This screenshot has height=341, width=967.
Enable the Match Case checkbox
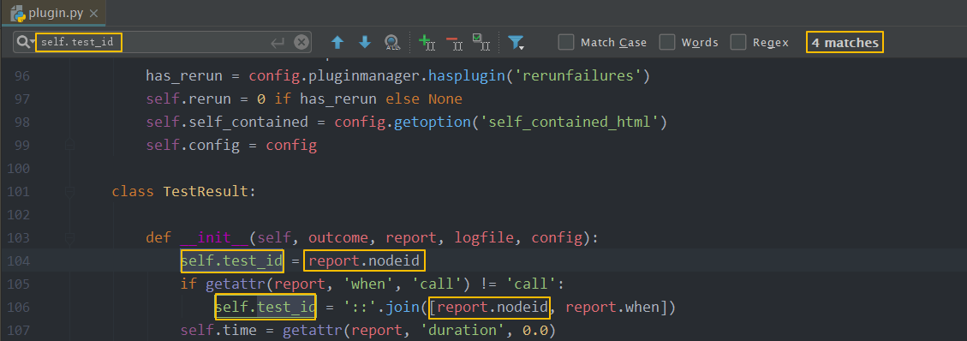[565, 43]
